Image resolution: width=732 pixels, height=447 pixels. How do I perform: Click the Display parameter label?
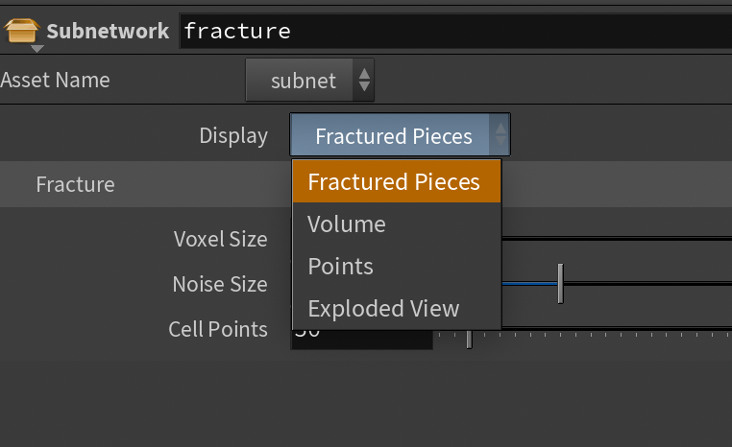click(233, 136)
